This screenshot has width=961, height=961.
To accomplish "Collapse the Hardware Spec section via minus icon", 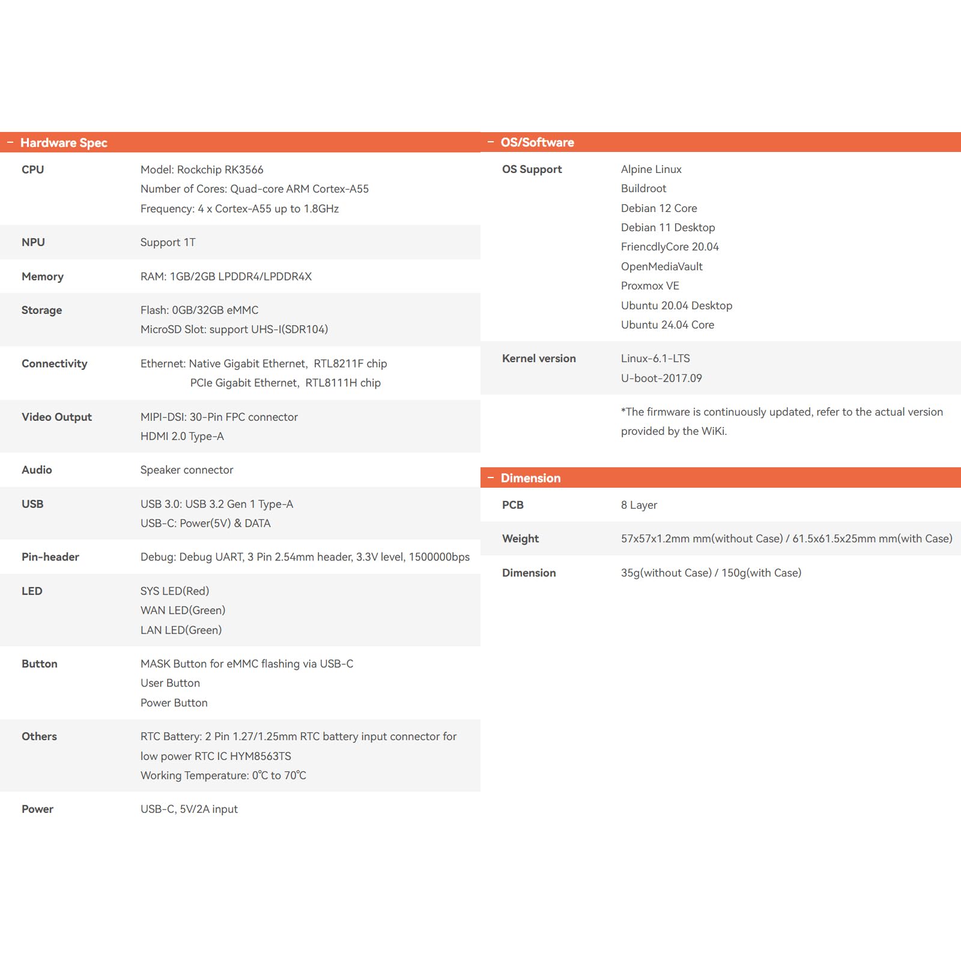I will pyautogui.click(x=10, y=142).
